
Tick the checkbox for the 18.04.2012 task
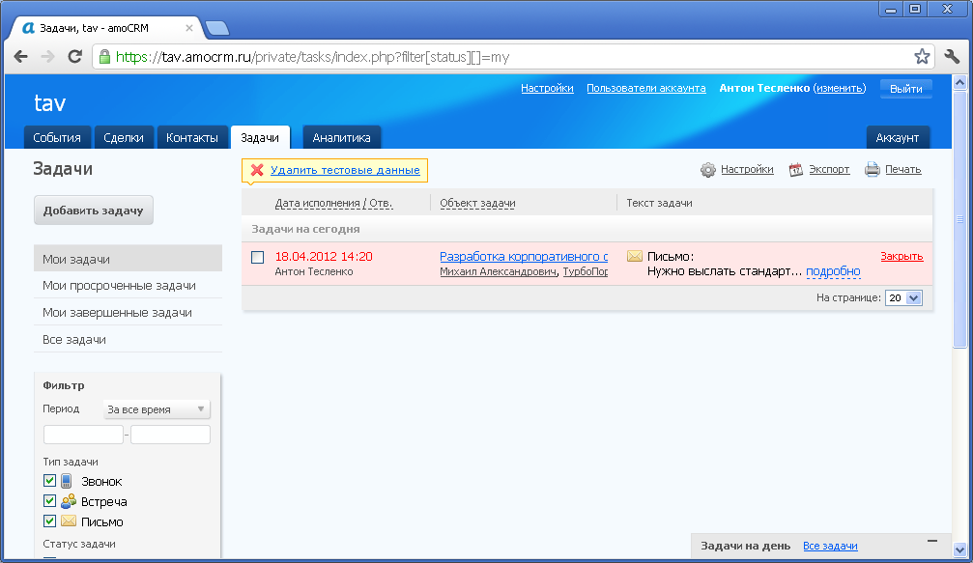point(258,257)
